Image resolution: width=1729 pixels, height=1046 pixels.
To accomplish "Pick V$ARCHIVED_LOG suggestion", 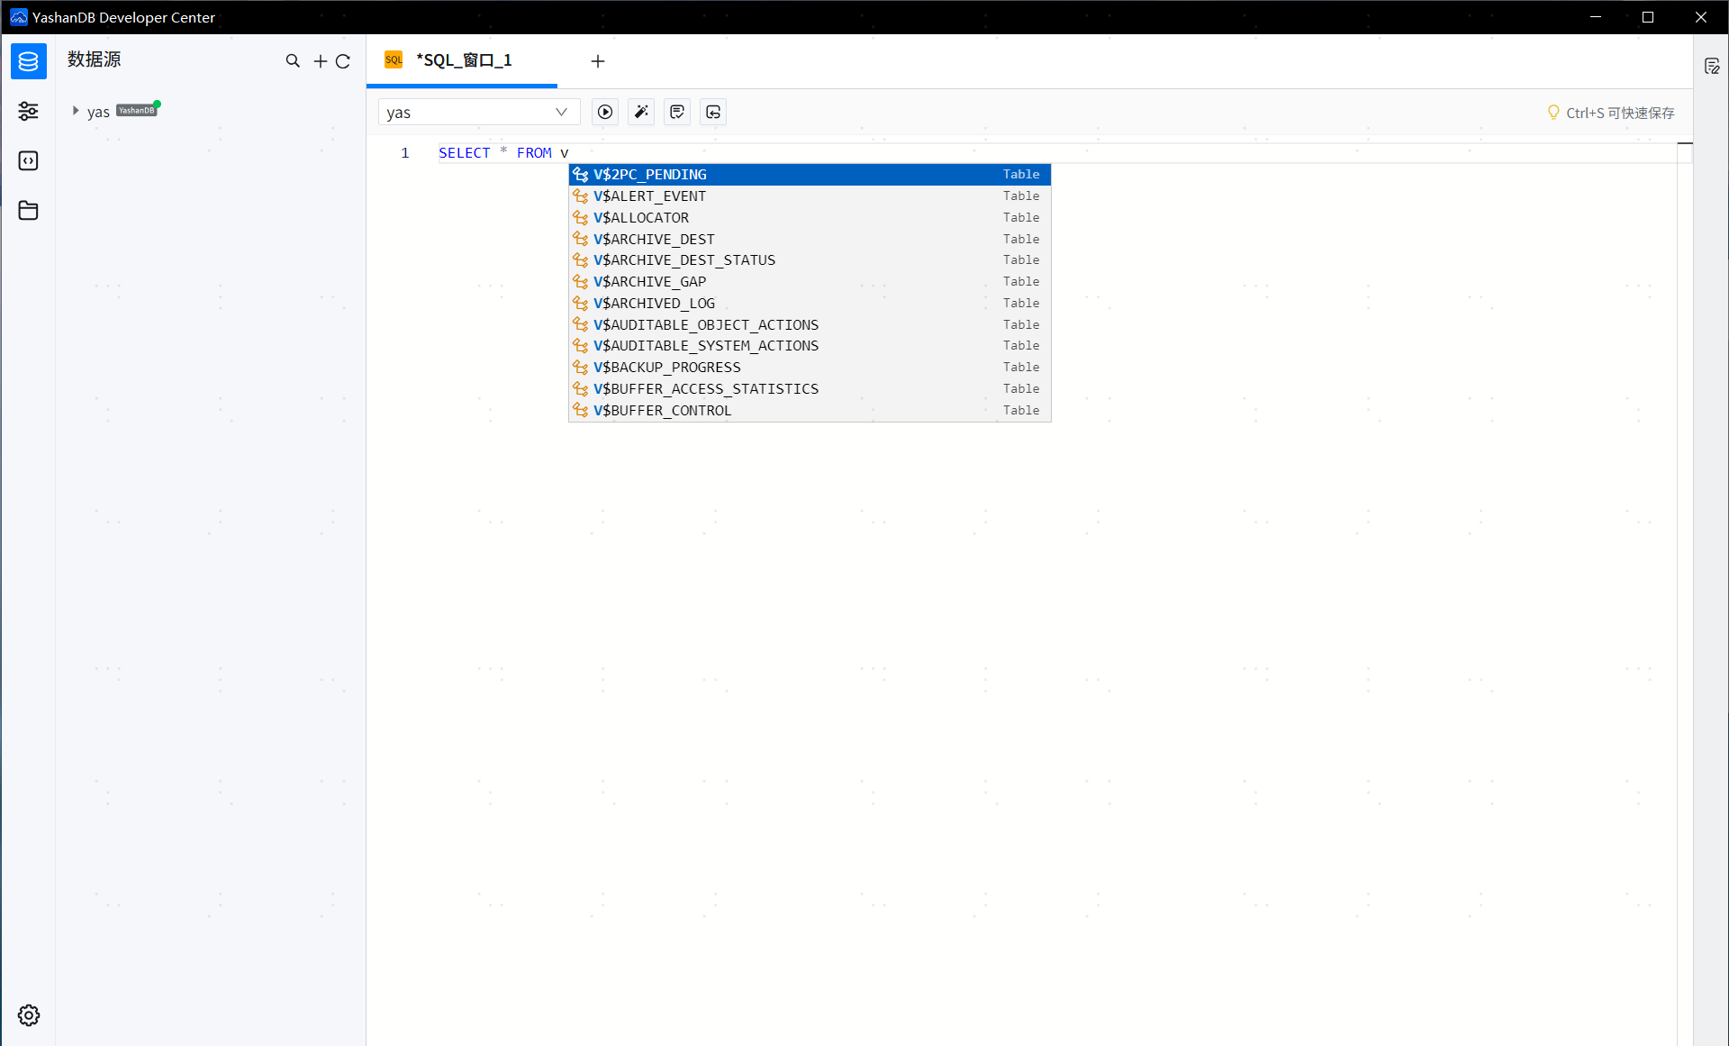I will click(654, 304).
